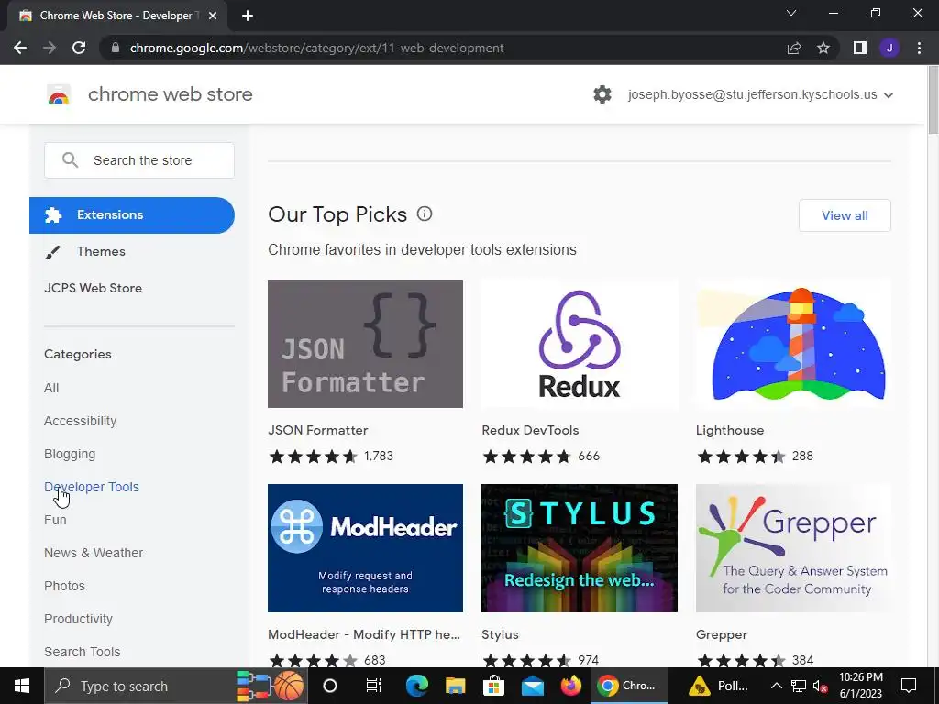
Task: Click the info icon next to Our Top Picks
Action: (x=425, y=214)
